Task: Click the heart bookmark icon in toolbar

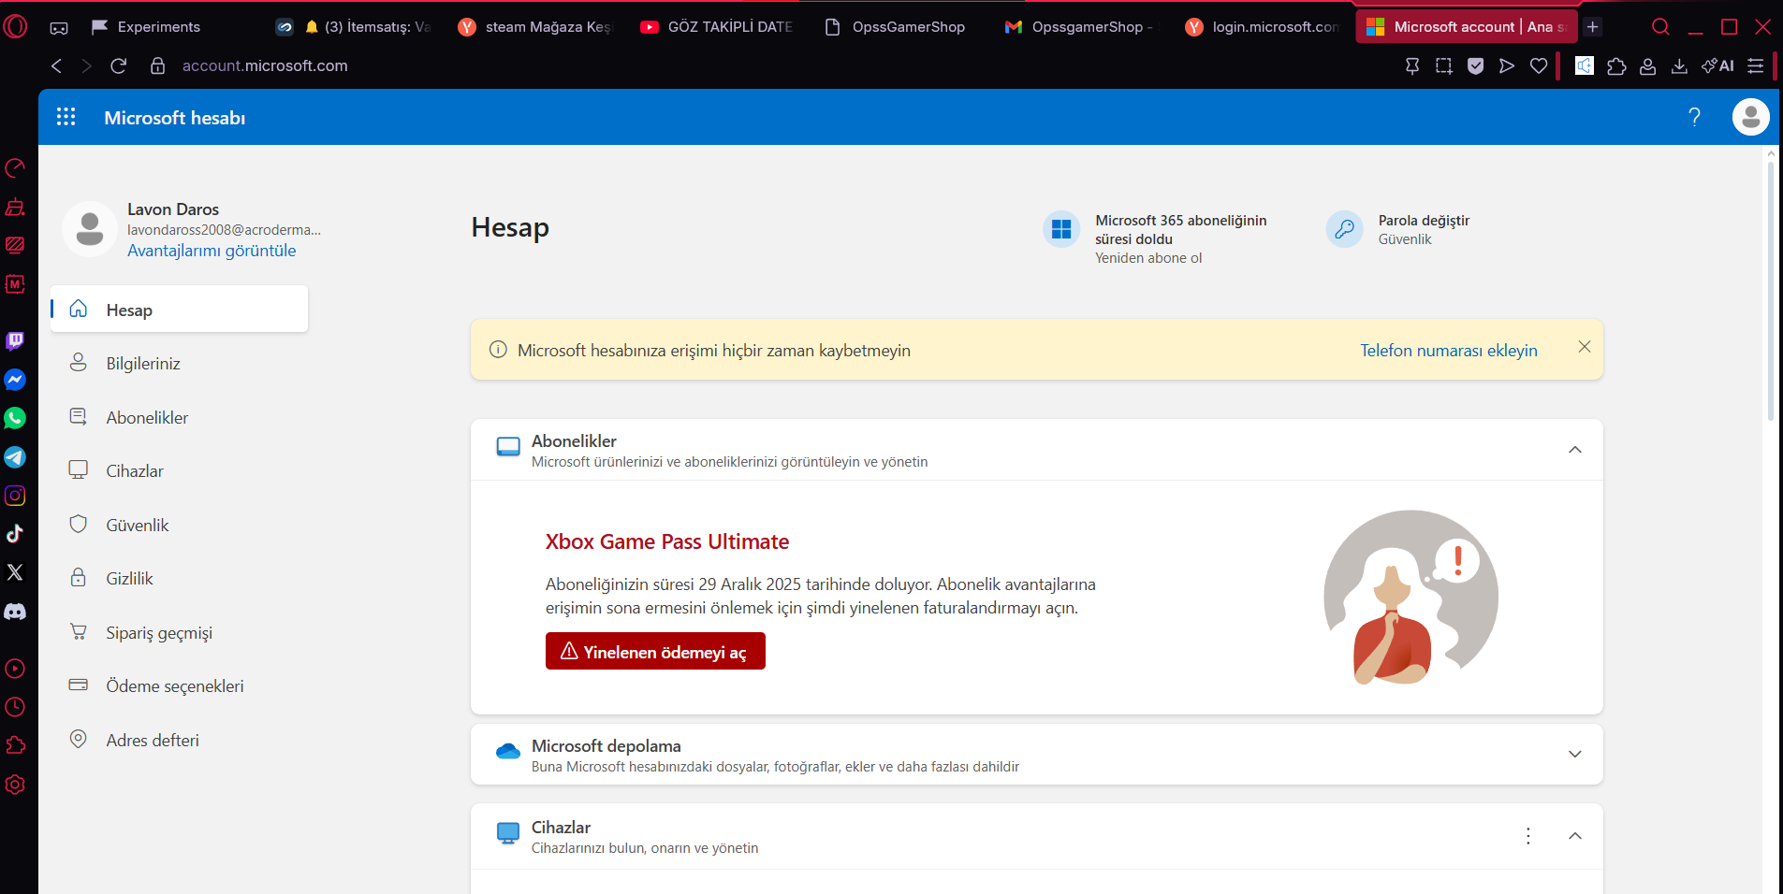Action: (x=1539, y=65)
